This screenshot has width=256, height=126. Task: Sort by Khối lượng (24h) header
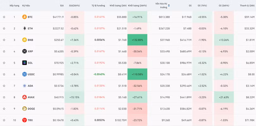click(118, 6)
